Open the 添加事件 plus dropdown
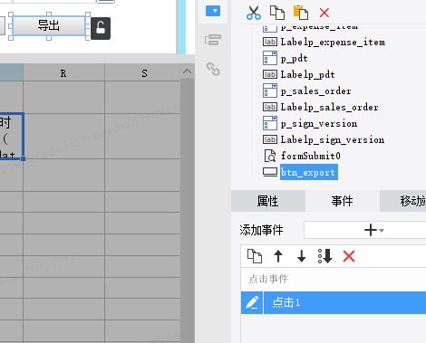The width and height of the screenshot is (426, 343). (365, 230)
